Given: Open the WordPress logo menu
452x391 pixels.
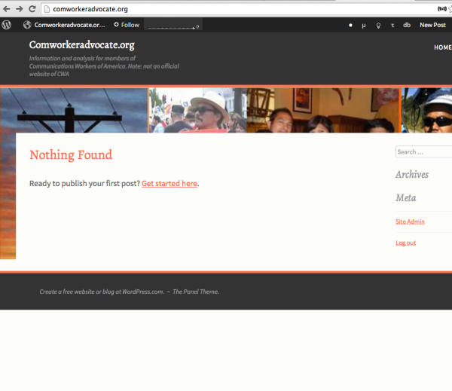Looking at the screenshot, I should click(x=6, y=25).
